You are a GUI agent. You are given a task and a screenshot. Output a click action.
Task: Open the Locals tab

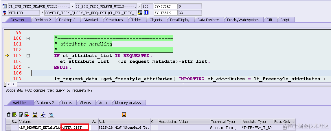(x=67, y=103)
